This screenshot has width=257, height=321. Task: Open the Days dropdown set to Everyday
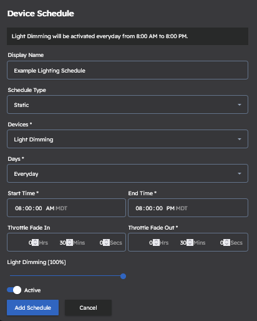[x=127, y=173]
